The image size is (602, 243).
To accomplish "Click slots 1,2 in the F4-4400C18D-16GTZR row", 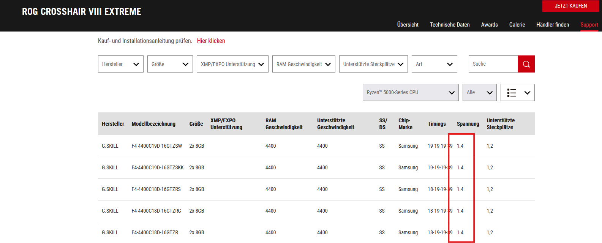I will [490, 232].
